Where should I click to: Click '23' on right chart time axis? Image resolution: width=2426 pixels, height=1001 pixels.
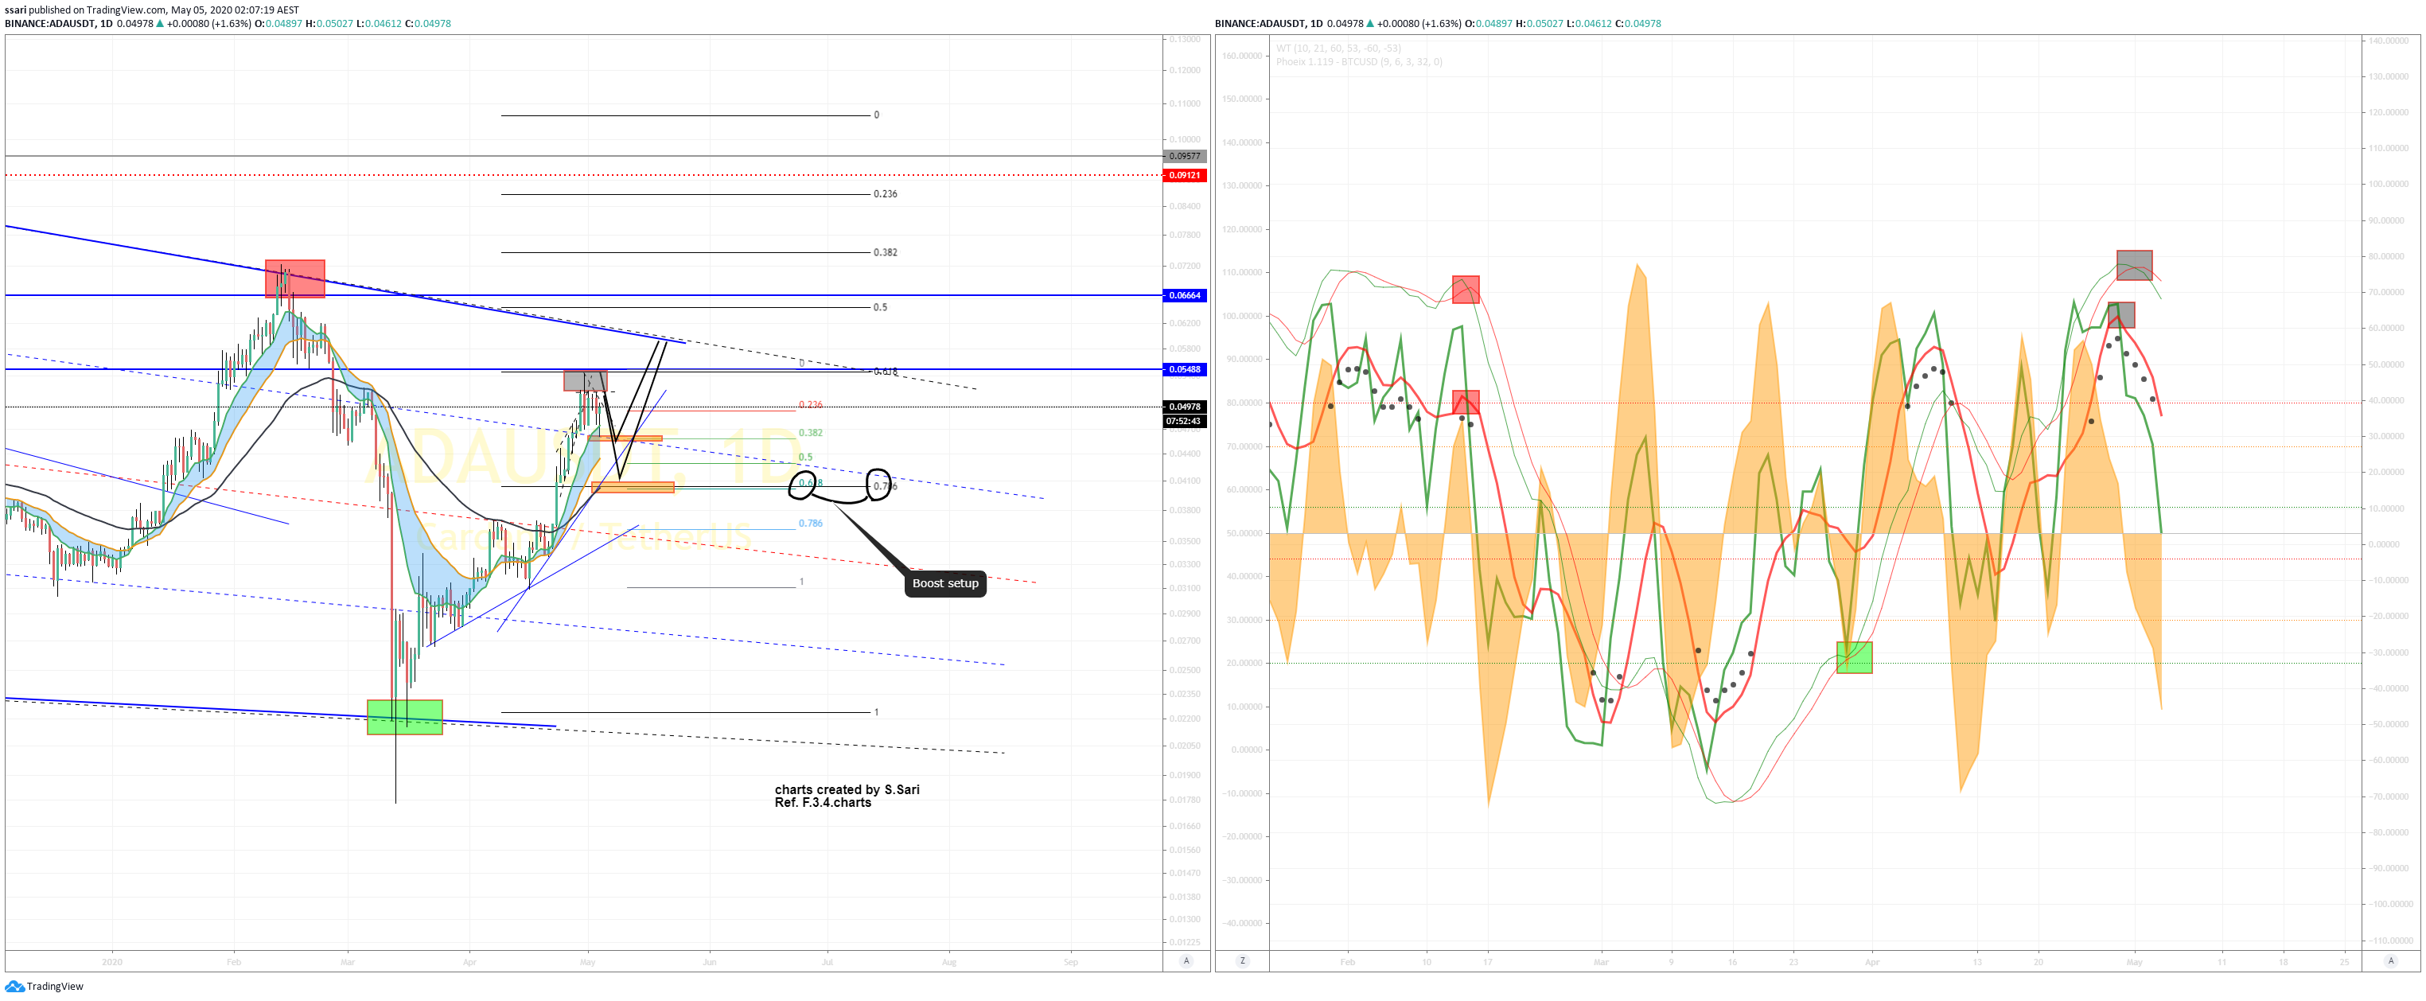click(1793, 962)
